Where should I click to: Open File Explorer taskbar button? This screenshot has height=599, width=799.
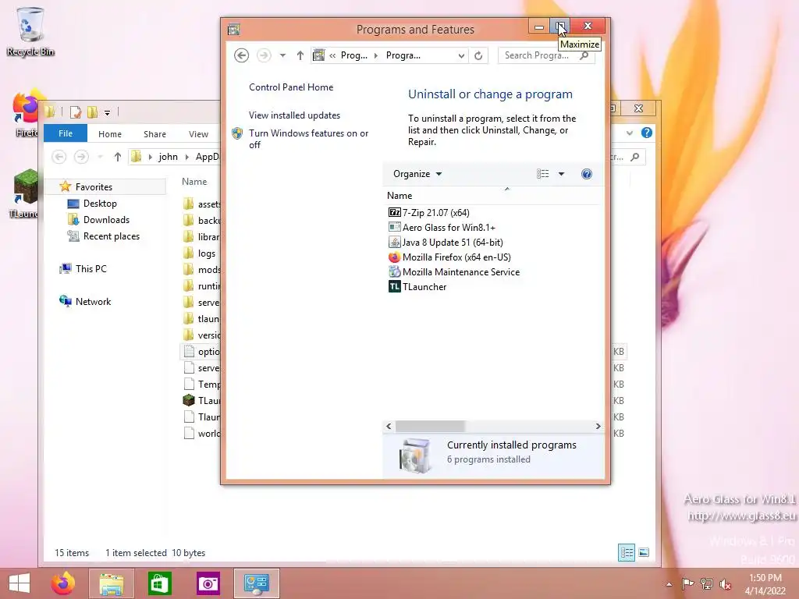click(112, 583)
